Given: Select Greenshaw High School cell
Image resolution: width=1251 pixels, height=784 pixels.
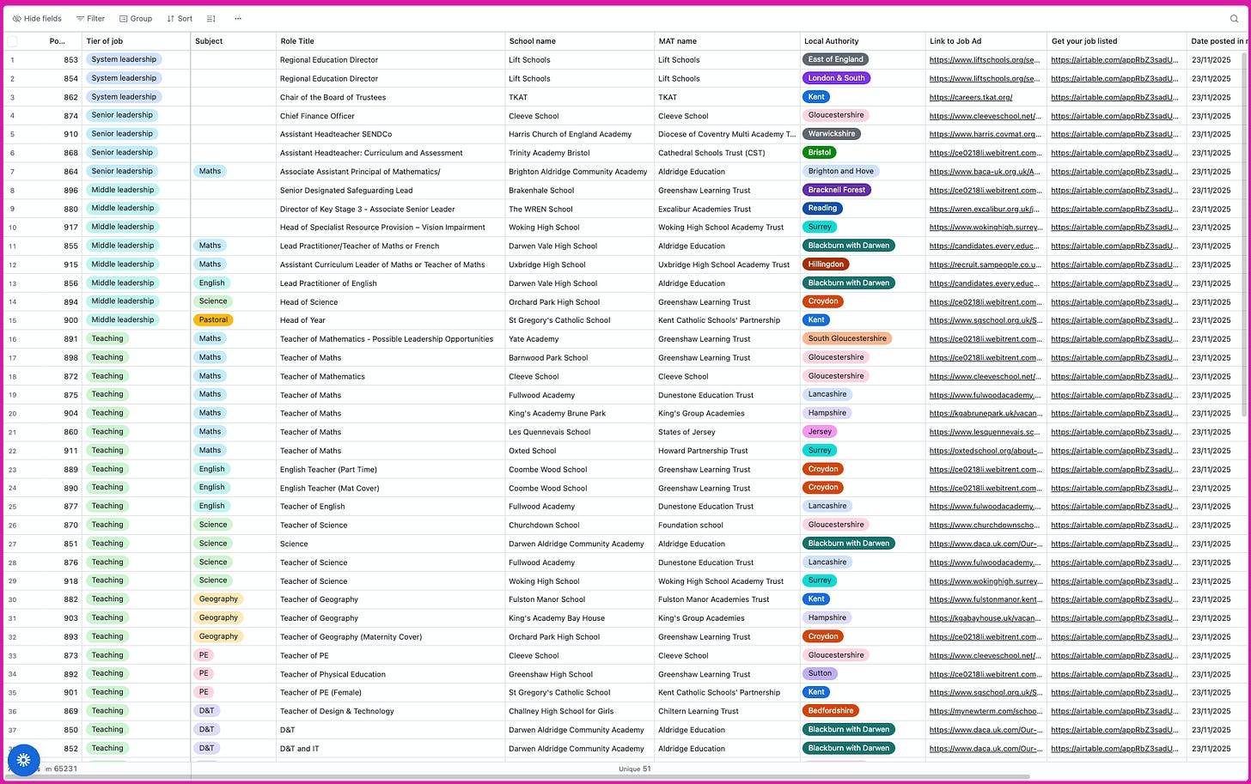Looking at the screenshot, I should [579, 674].
